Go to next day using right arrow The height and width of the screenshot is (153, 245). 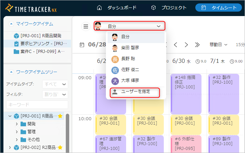tap(186, 45)
